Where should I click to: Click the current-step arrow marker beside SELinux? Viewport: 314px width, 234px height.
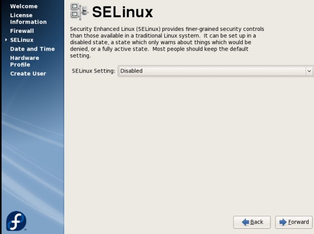(6, 40)
